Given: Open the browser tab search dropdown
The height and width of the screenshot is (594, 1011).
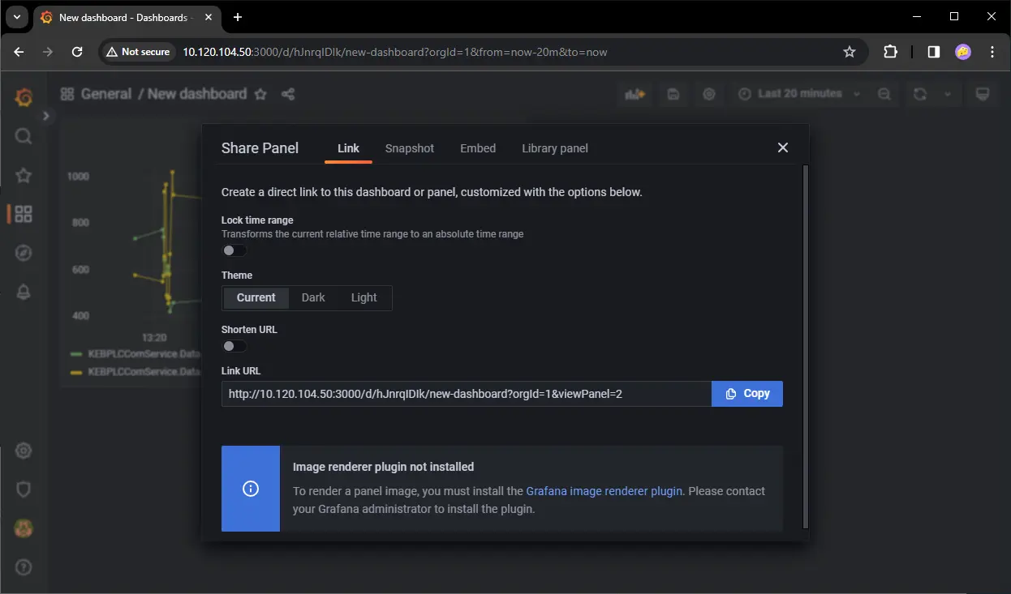Looking at the screenshot, I should point(16,17).
